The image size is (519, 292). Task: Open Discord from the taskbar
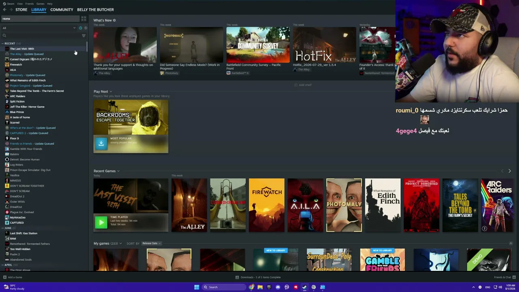(278, 287)
